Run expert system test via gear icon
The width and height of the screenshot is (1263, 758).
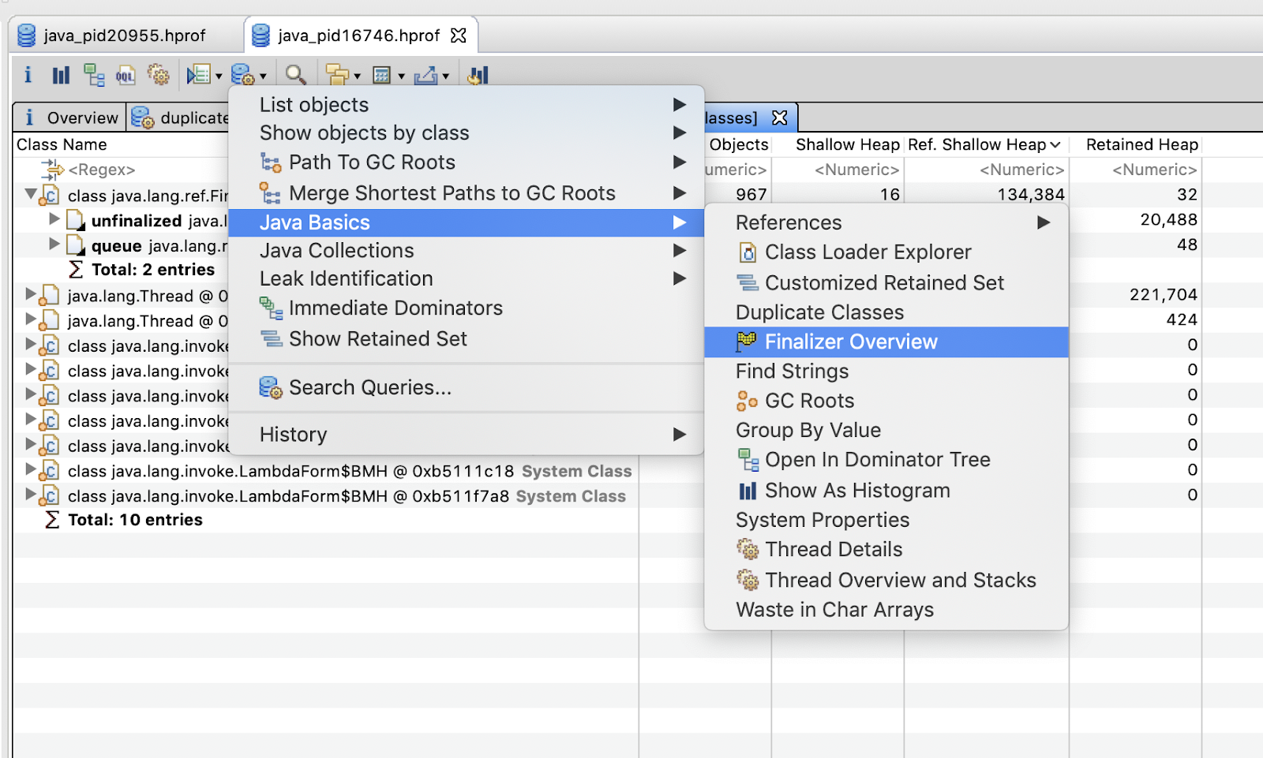point(159,74)
